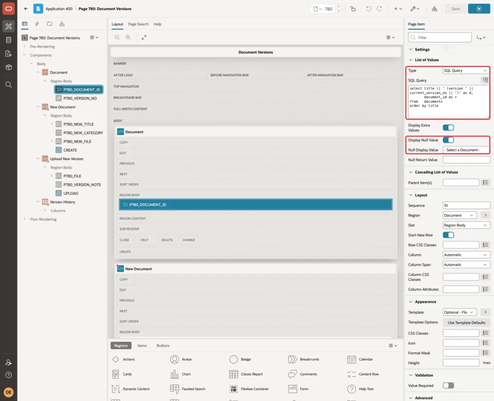Screen dimensions: 494x401
Task: Open the Go to Group menu
Action: click(481, 38)
